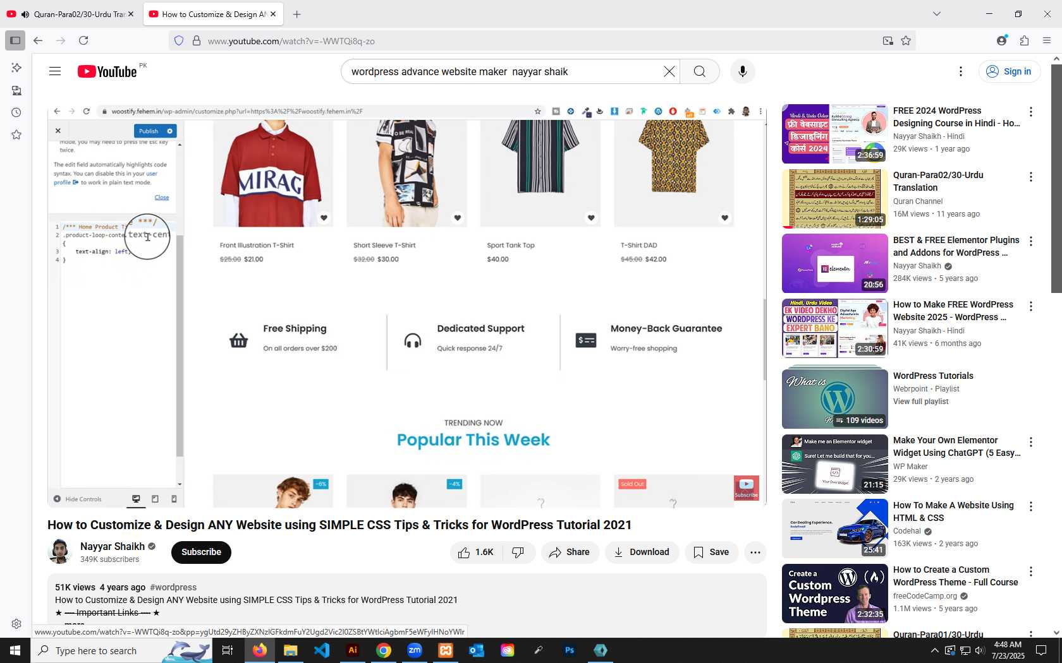Open picture-in-picture icon in address bar

pyautogui.click(x=888, y=40)
